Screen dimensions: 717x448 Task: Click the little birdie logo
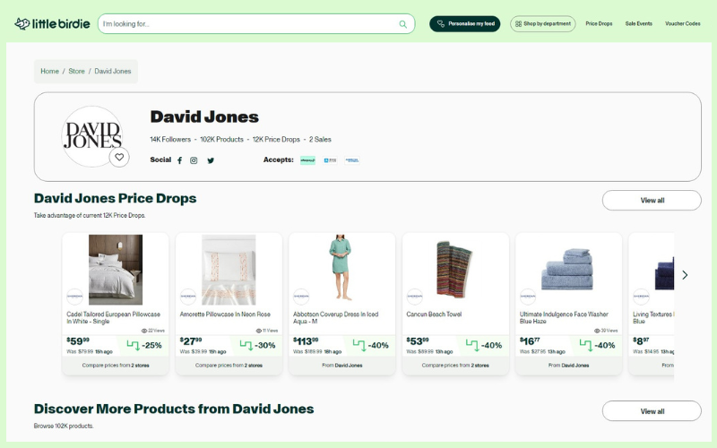tap(52, 24)
